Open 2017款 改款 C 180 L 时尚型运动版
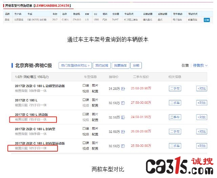The width and height of the screenshot is (217, 178). [40, 143]
